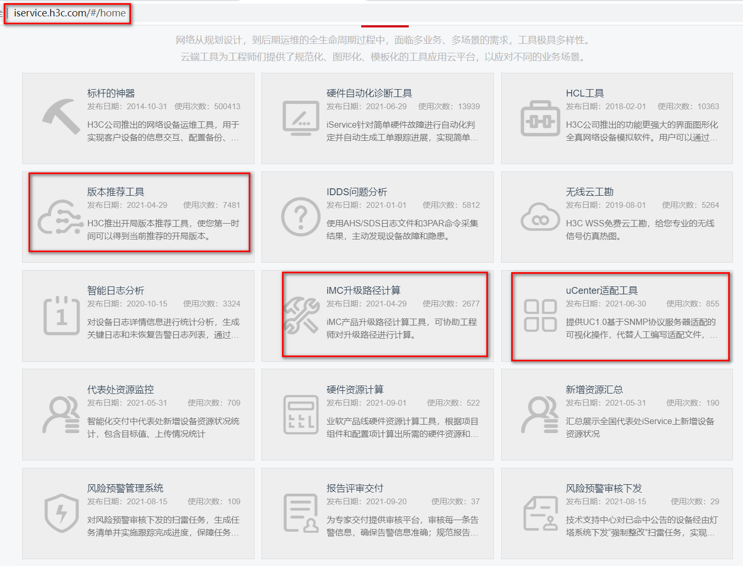The height and width of the screenshot is (566, 743).
Task: Click description starting iMC产品升级路径计算工具
Action: 402,329
